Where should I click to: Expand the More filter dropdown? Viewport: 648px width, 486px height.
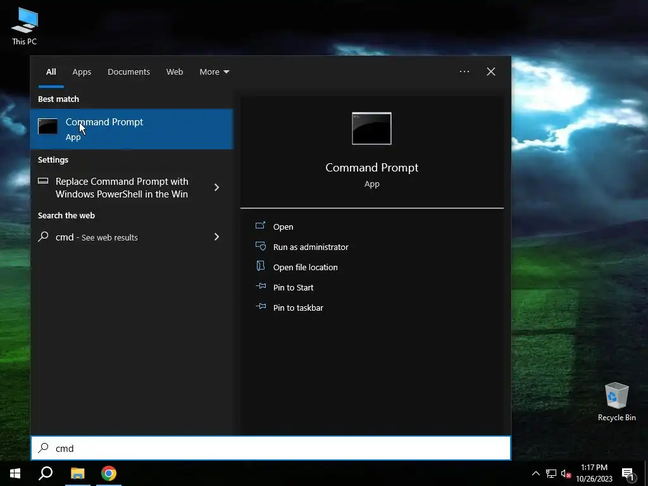coord(214,72)
